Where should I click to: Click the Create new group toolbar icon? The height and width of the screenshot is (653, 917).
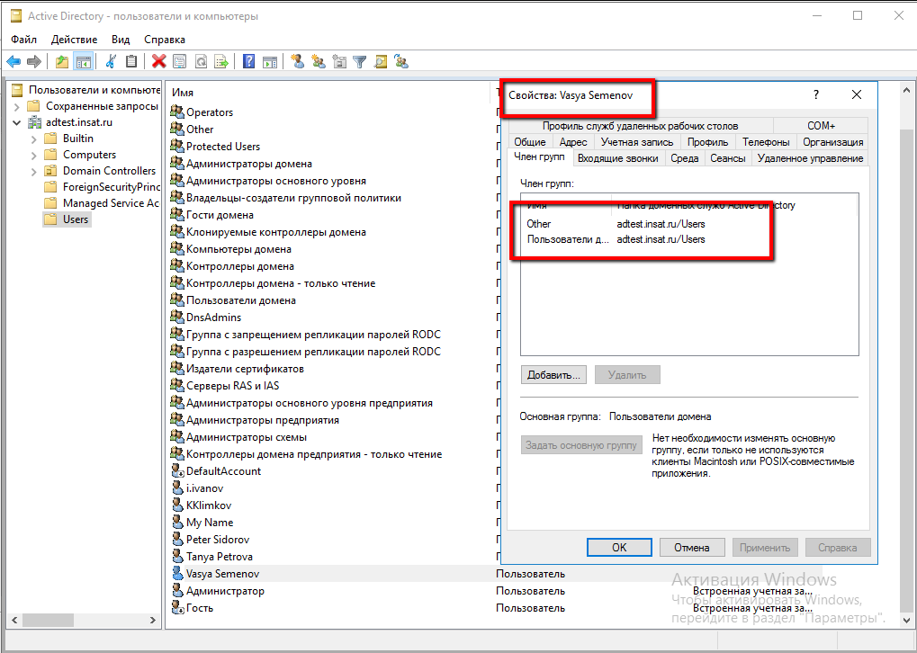tap(318, 61)
